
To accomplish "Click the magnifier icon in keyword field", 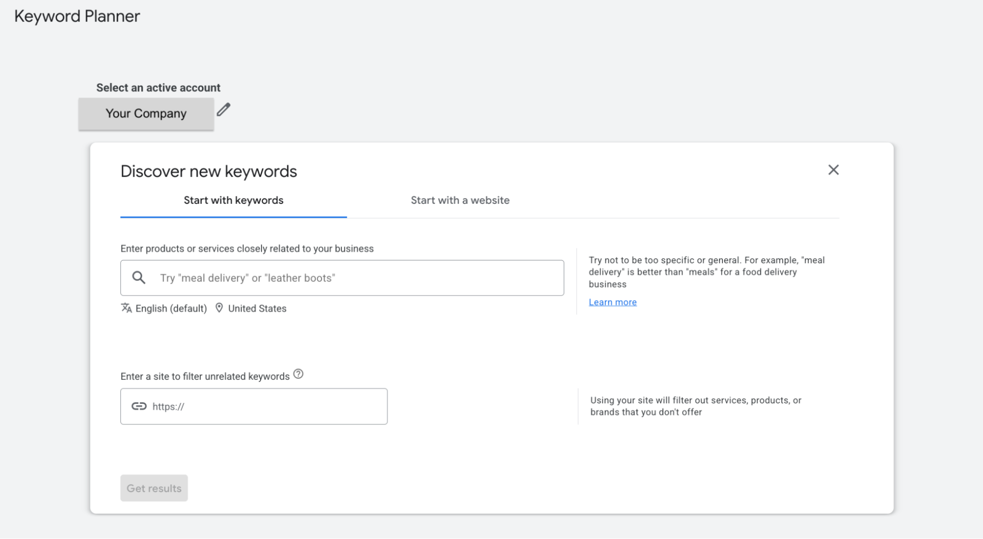I will (x=139, y=278).
